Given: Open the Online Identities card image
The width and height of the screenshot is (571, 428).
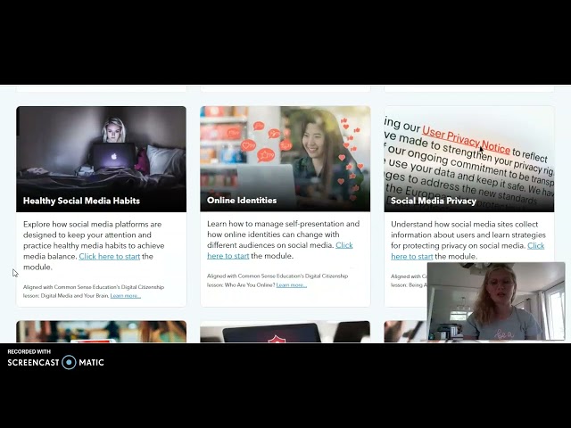Looking at the screenshot, I should (285, 159).
